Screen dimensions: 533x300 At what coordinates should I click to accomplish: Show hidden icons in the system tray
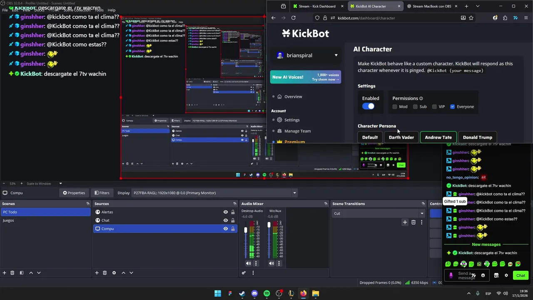click(x=468, y=293)
